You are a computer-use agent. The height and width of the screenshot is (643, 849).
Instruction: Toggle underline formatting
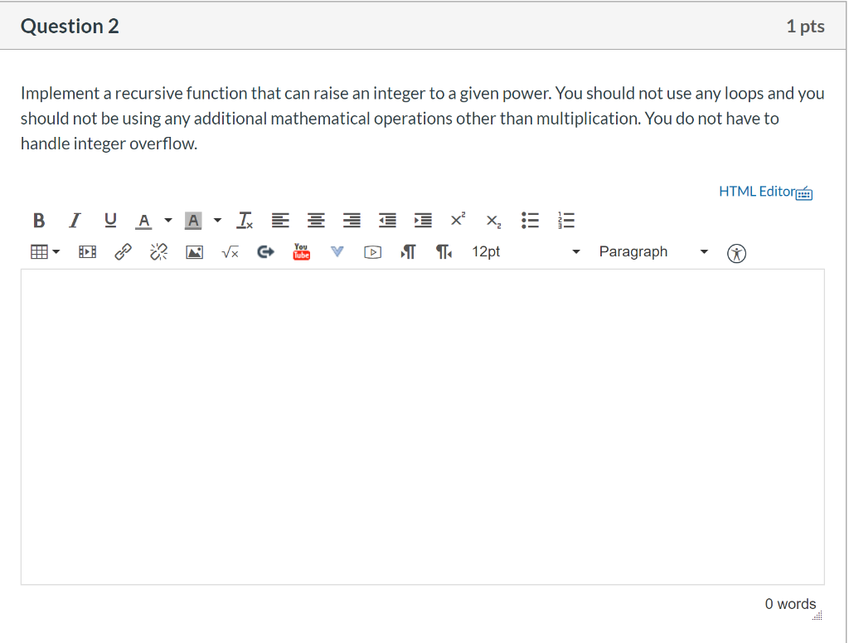pos(110,220)
